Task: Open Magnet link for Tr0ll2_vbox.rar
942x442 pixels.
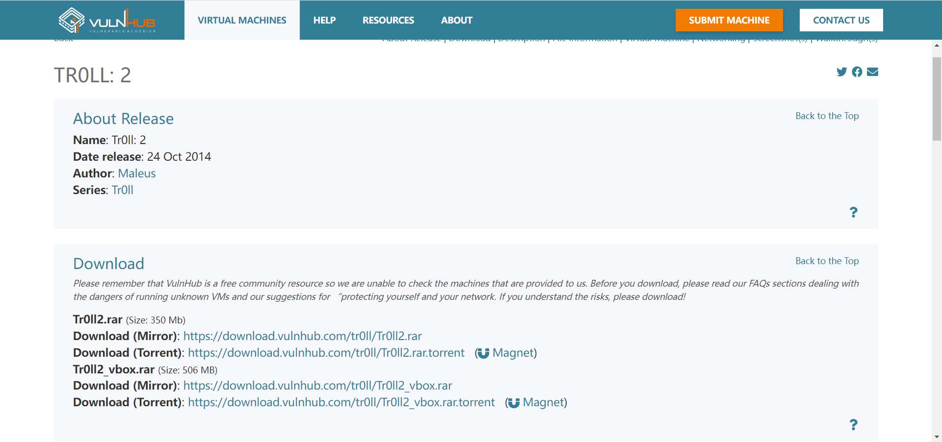Action: [544, 402]
